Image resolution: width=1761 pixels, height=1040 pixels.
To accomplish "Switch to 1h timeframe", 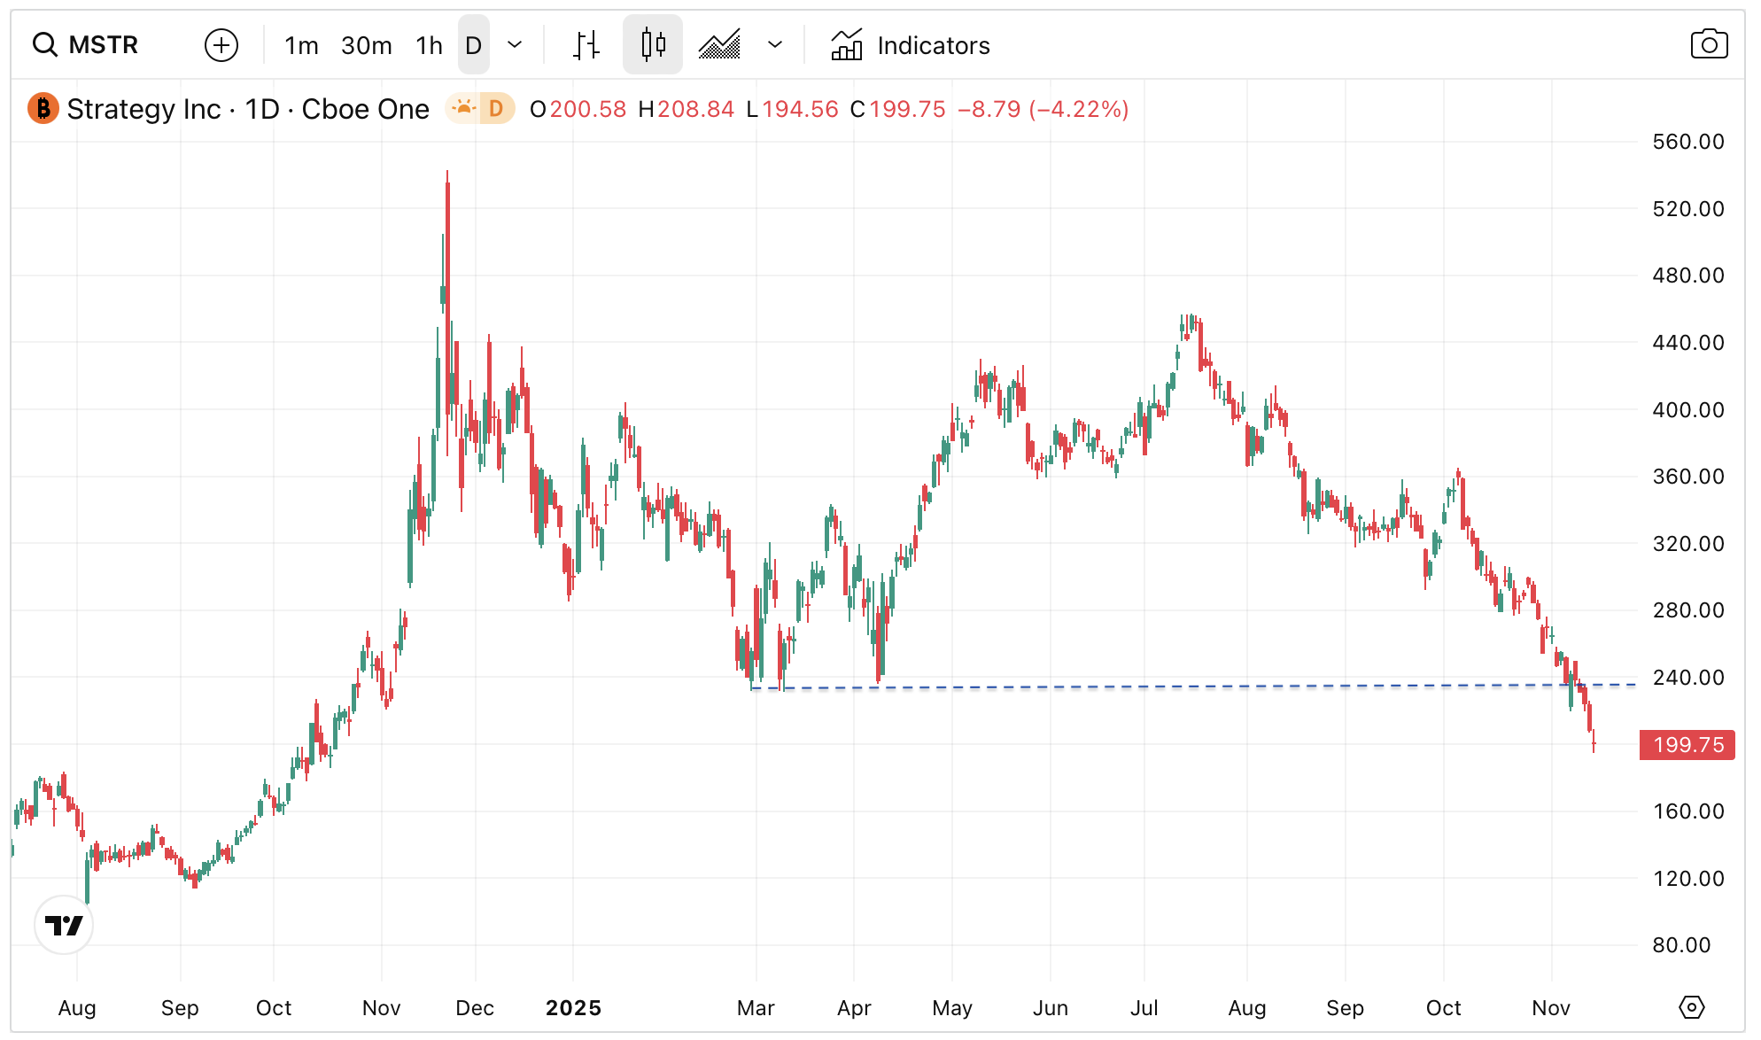I will 429,45.
